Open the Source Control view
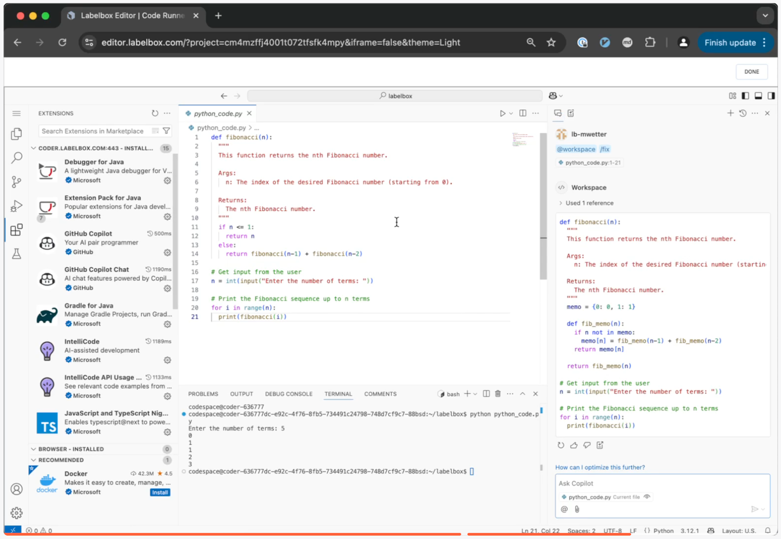The image size is (781, 539). [17, 182]
